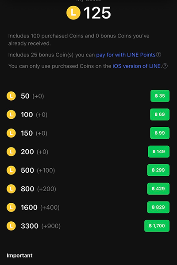177x265 pixels.
Task: Buy 100 coins for ฿69
Action: (x=160, y=114)
